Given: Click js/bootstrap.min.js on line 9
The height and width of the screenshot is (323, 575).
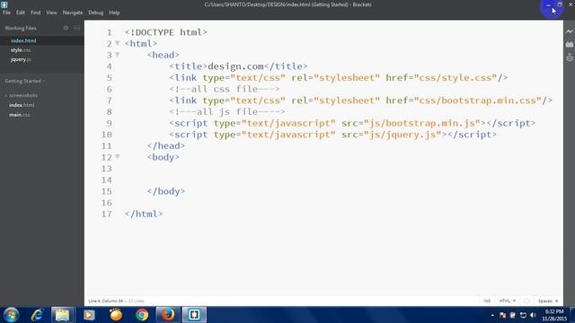Looking at the screenshot, I should pos(421,123).
